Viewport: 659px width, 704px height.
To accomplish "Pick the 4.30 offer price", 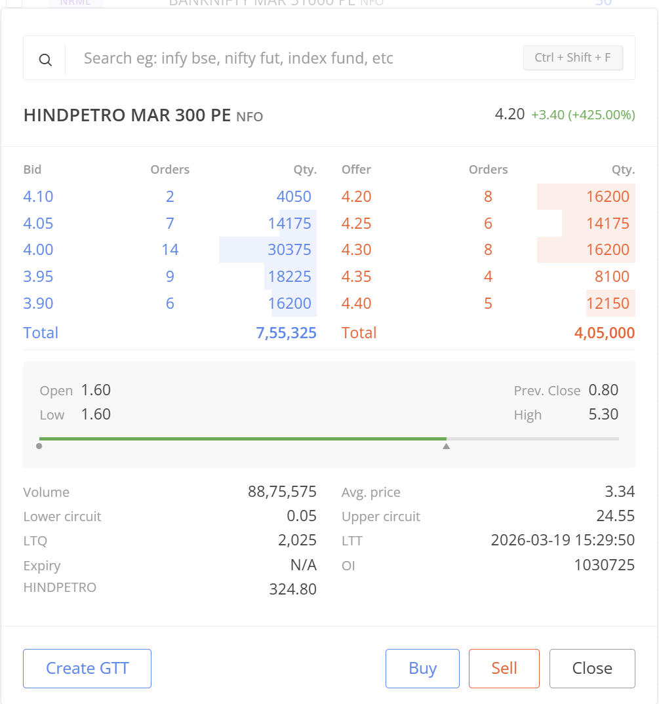I will point(356,250).
